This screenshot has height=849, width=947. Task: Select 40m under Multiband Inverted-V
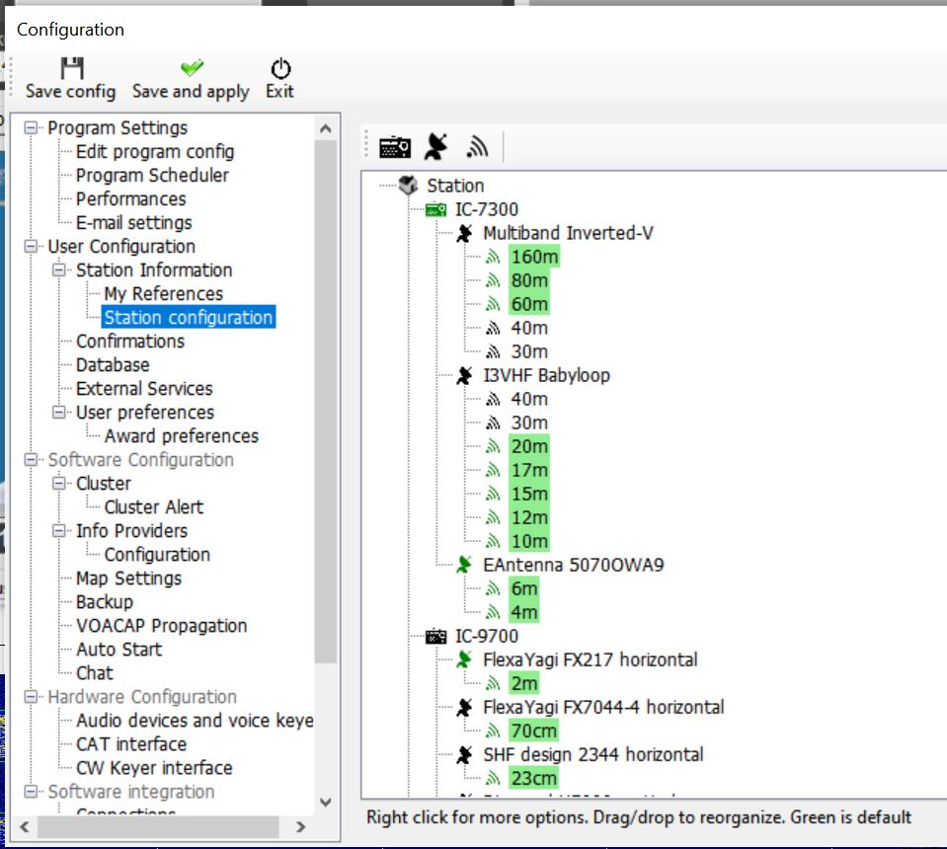point(529,328)
